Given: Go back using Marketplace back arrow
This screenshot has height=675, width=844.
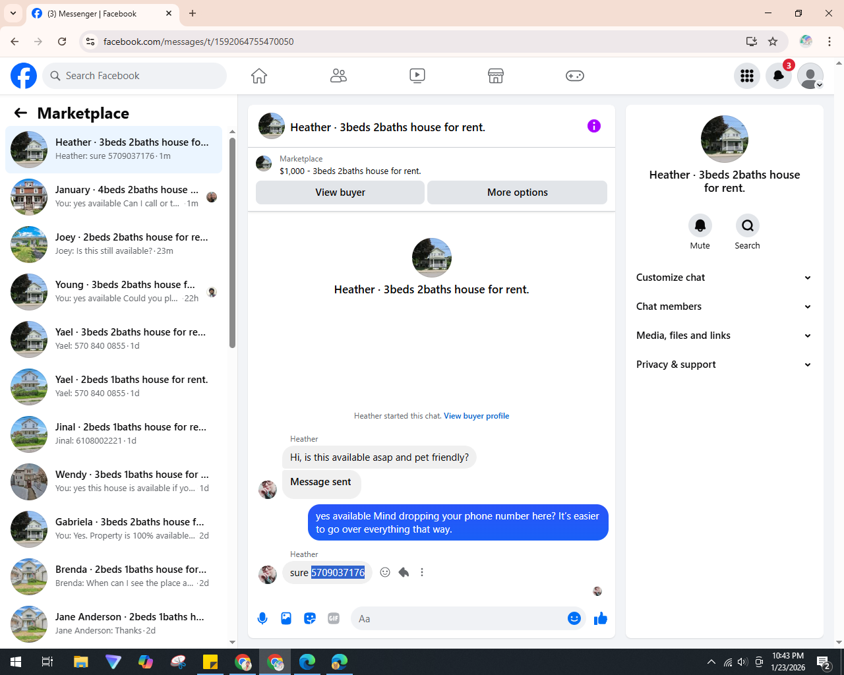Looking at the screenshot, I should coord(20,113).
